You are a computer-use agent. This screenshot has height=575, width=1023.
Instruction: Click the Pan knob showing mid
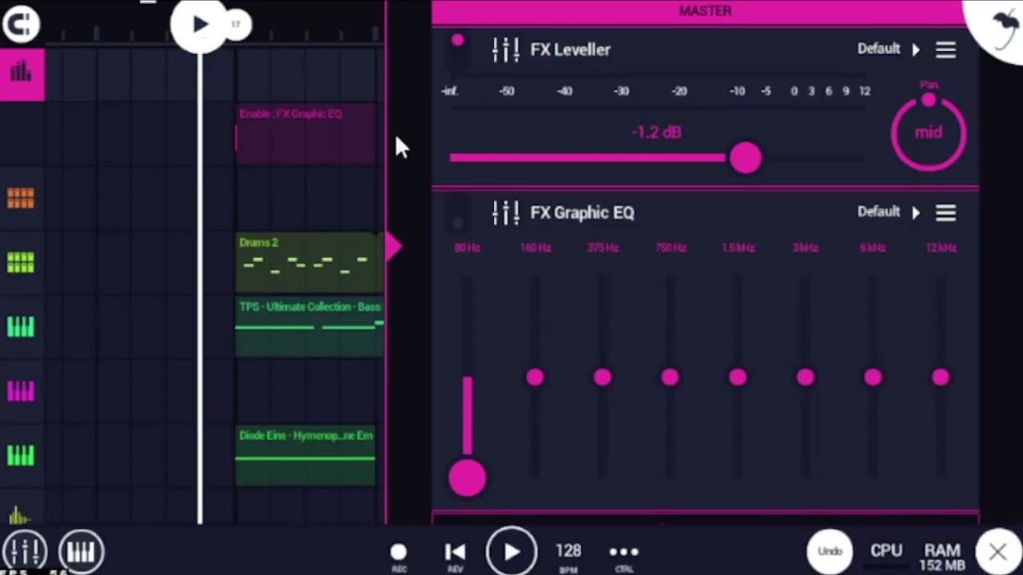928,133
